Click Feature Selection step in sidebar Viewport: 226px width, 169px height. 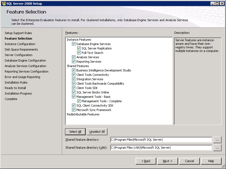pos(18,38)
